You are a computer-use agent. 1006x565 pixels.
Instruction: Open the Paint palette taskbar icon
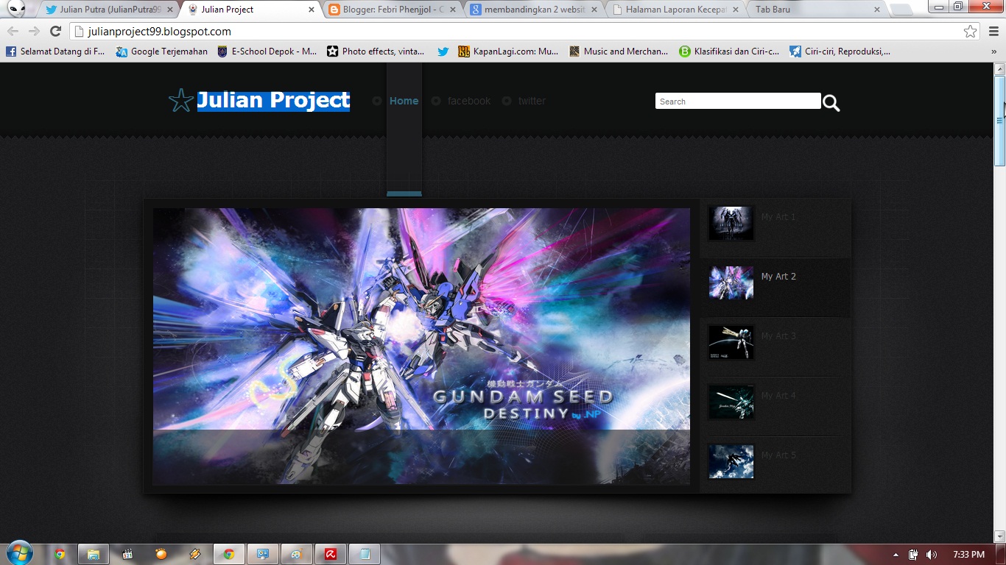tap(296, 554)
